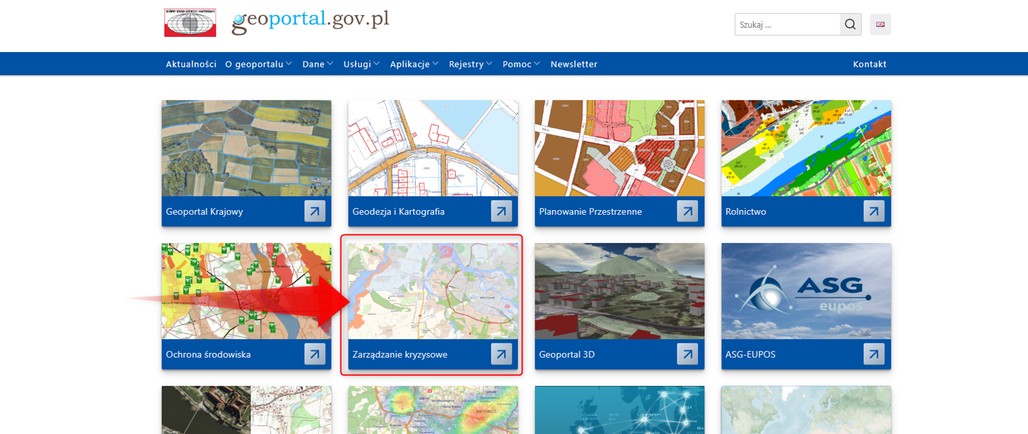Select the Newsletter menu item

[x=573, y=64]
